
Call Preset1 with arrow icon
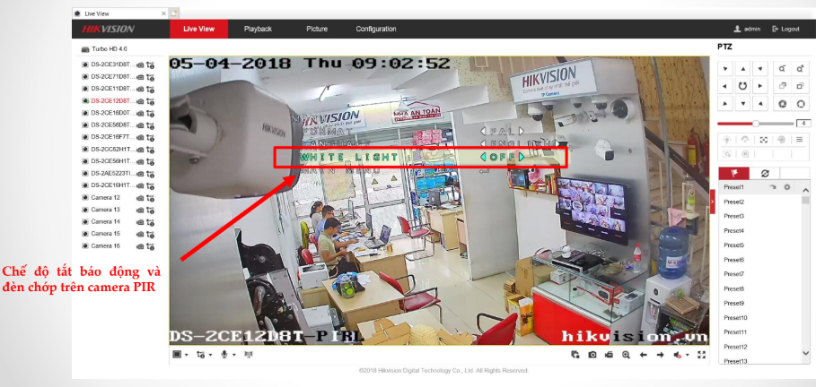(x=773, y=187)
